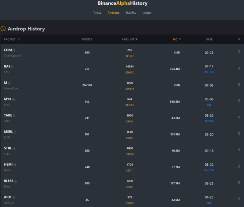This screenshot has height=207, width=244.
Task: Click the document icon beside BAS
Action: pos(13,67)
